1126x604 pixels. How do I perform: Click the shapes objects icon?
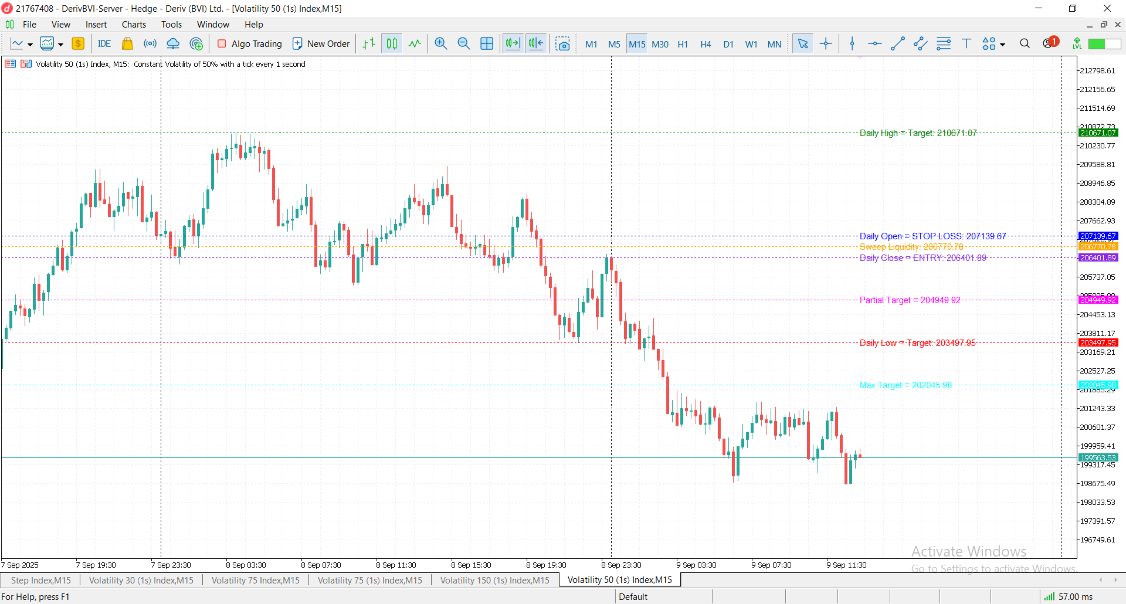click(x=989, y=44)
